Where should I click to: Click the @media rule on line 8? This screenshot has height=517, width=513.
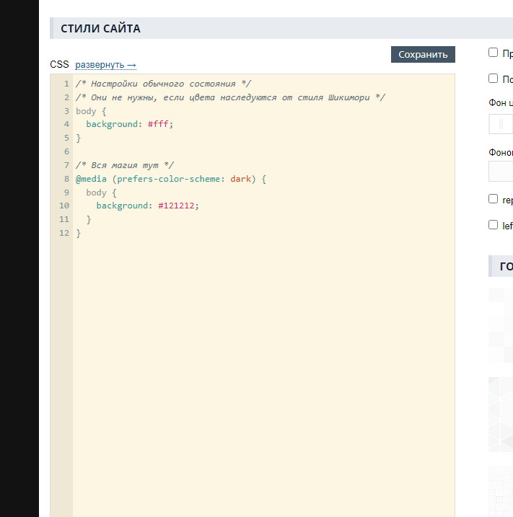click(91, 179)
